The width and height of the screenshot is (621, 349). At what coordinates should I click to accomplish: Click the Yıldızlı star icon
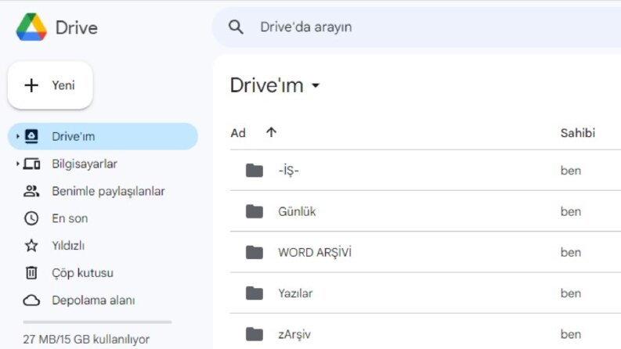pos(31,246)
